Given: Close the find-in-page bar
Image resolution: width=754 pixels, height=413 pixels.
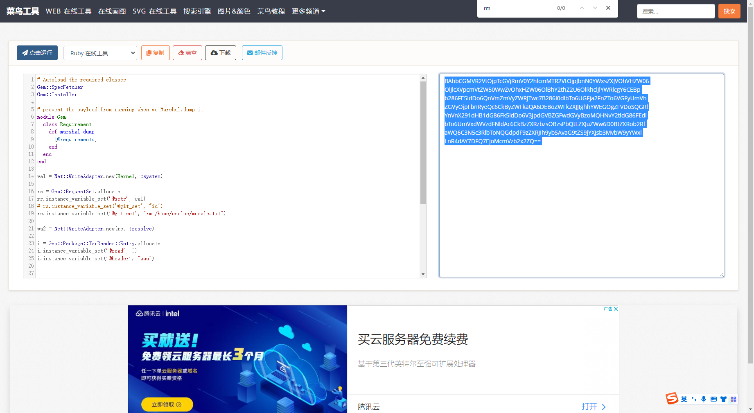Looking at the screenshot, I should 608,8.
